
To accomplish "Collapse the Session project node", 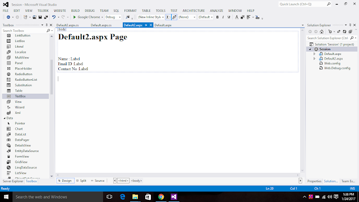I will point(310,49).
